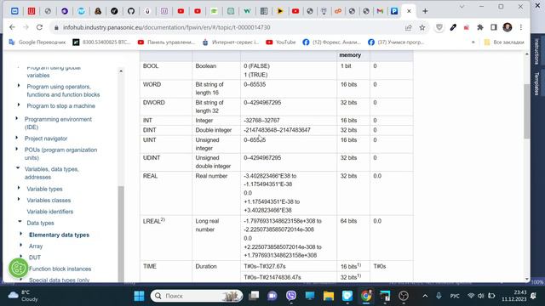Open the Templates side tab

click(536, 83)
